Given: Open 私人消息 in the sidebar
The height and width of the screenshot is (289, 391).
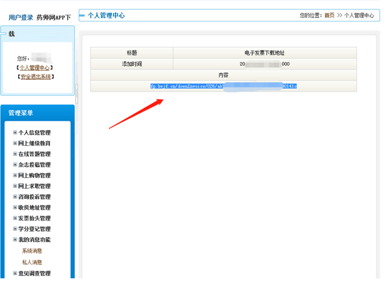Looking at the screenshot, I should coord(32,262).
